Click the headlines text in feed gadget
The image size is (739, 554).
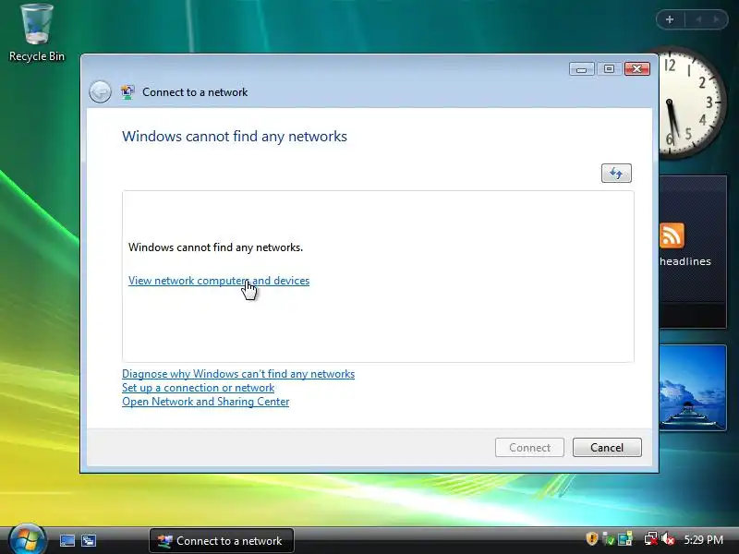685,261
